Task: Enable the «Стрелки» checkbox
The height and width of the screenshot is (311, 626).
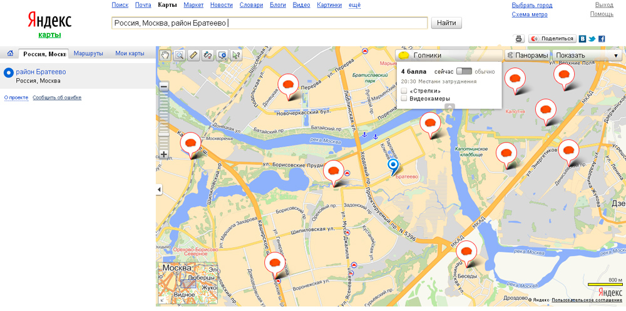Action: (404, 91)
